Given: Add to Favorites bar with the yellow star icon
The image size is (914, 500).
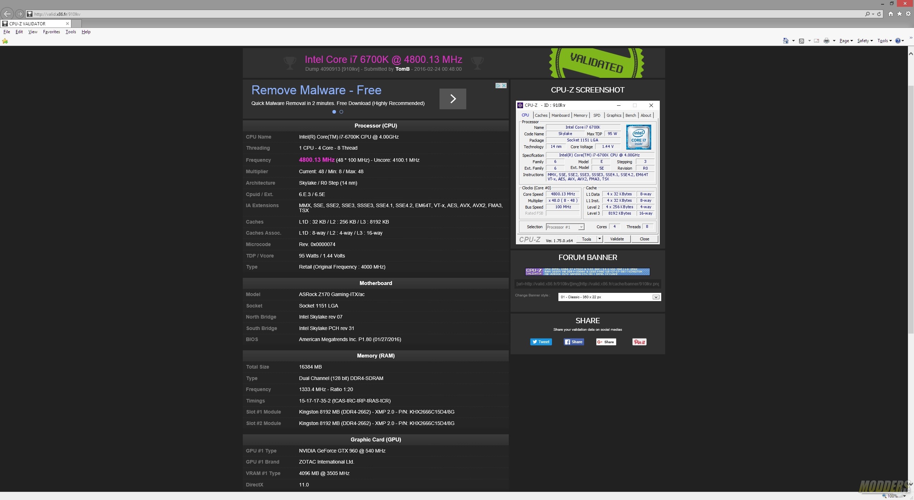Looking at the screenshot, I should pos(5,41).
